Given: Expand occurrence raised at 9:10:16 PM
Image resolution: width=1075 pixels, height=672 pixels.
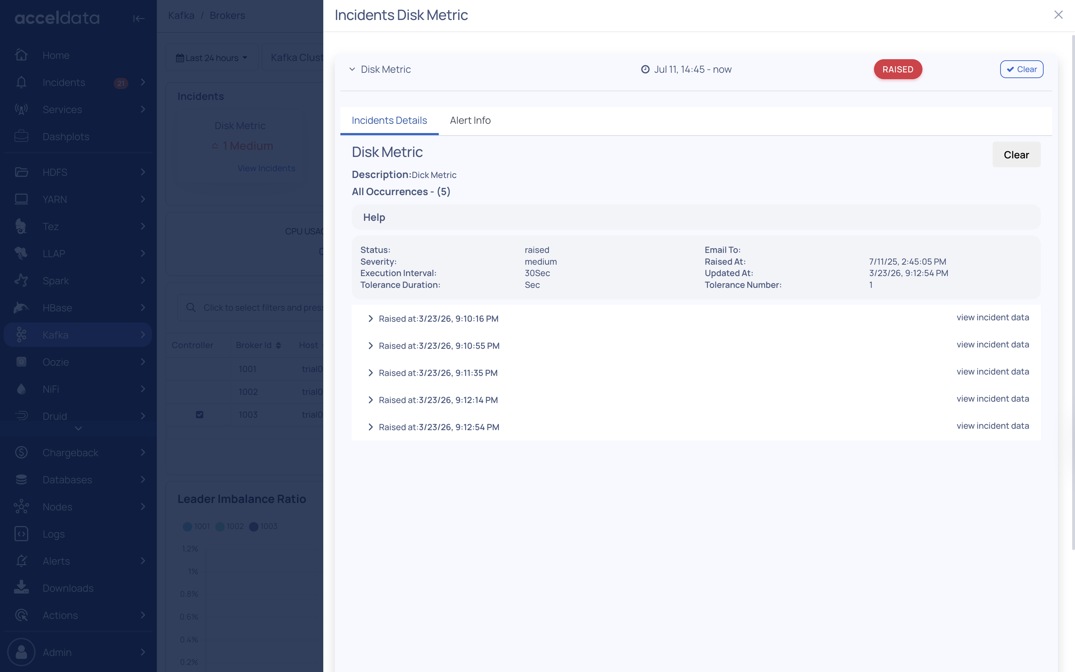Looking at the screenshot, I should point(370,319).
